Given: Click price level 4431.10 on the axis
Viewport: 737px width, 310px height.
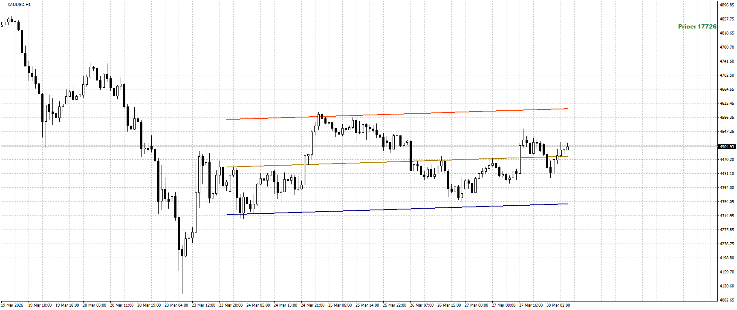Looking at the screenshot, I should click(727, 174).
